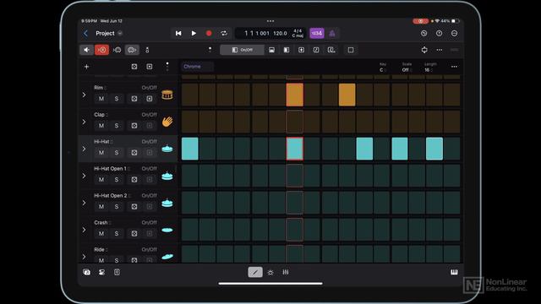
Task: Open the browser icon at bottom left
Action: (86, 272)
